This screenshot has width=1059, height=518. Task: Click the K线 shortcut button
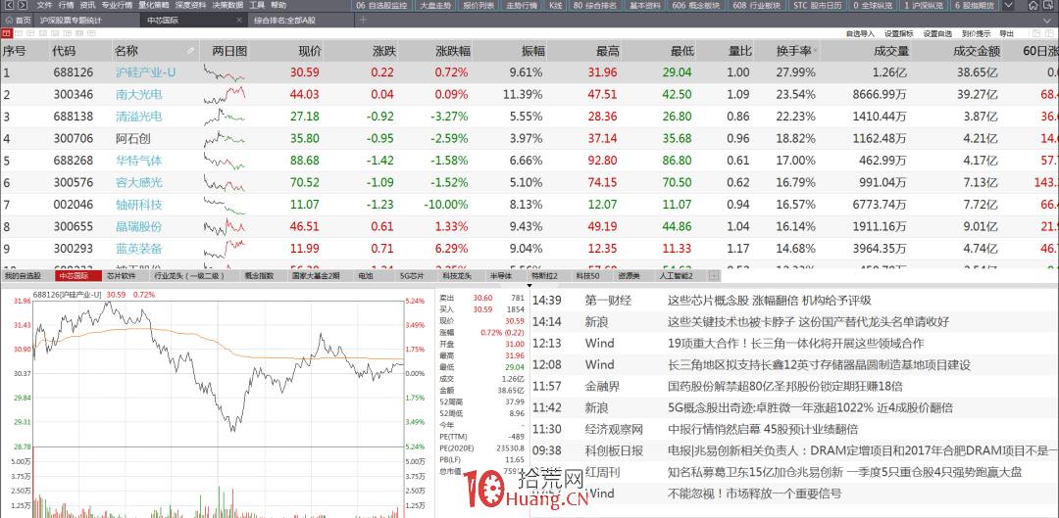click(x=555, y=6)
